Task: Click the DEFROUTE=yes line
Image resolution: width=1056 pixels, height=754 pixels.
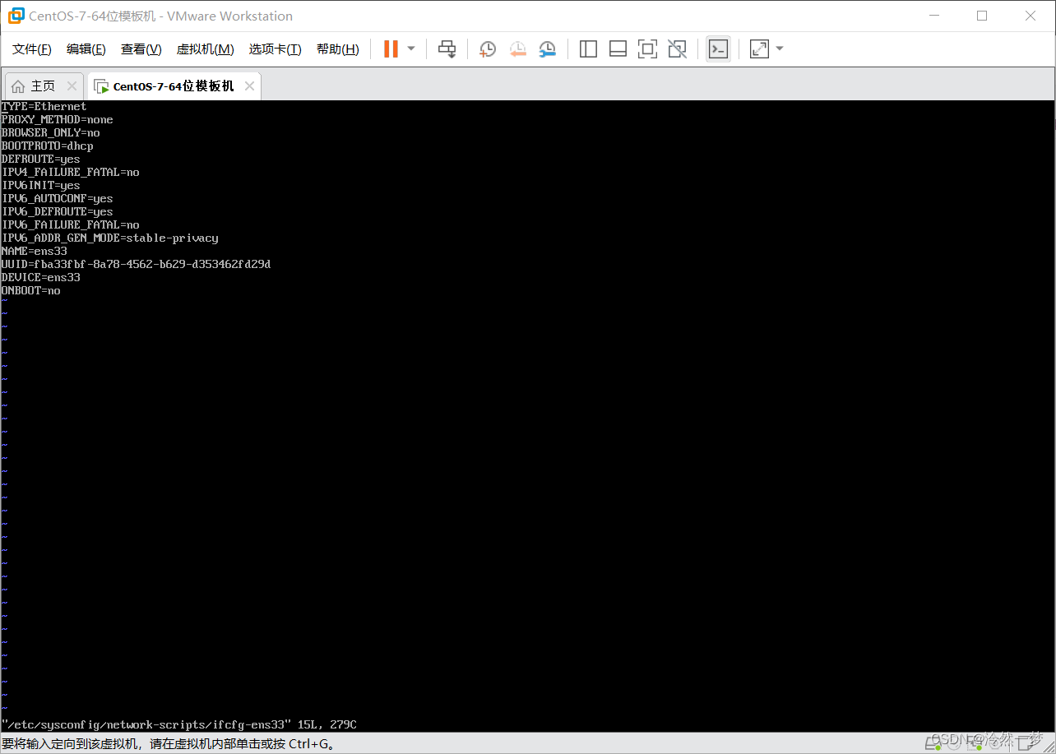Action: [x=40, y=159]
